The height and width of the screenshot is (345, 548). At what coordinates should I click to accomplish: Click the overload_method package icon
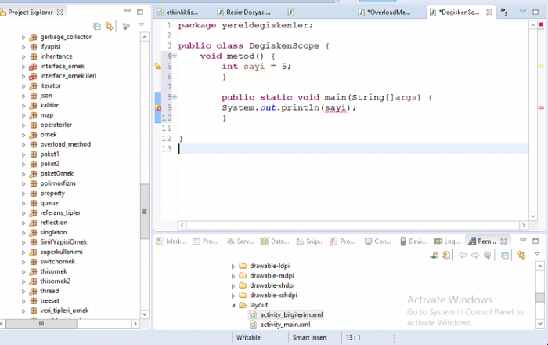point(33,144)
